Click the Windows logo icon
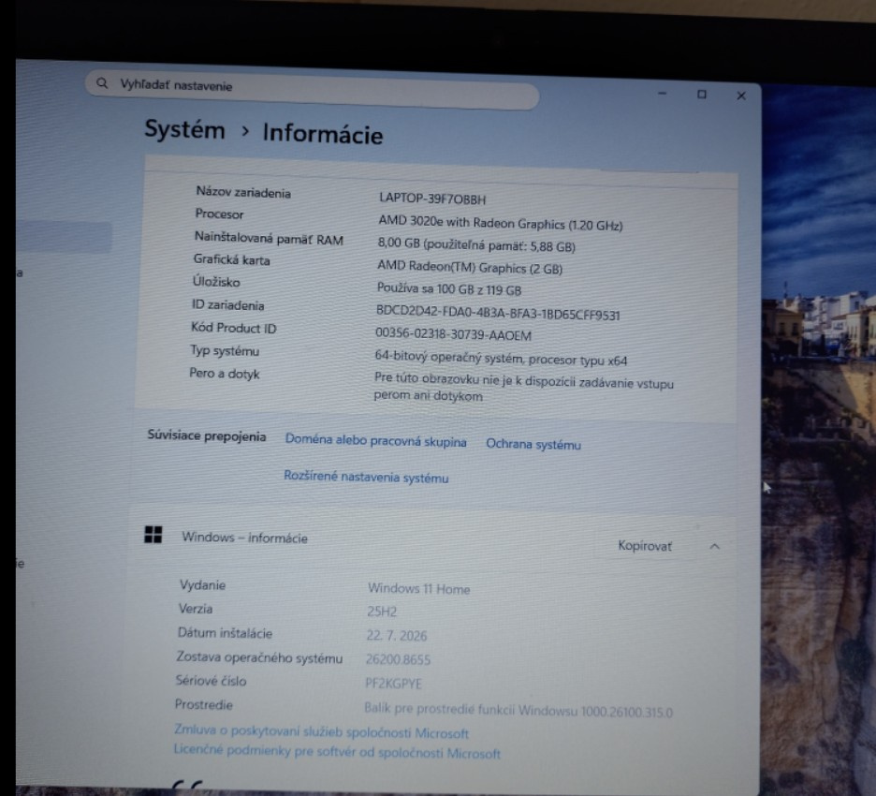 coord(153,534)
